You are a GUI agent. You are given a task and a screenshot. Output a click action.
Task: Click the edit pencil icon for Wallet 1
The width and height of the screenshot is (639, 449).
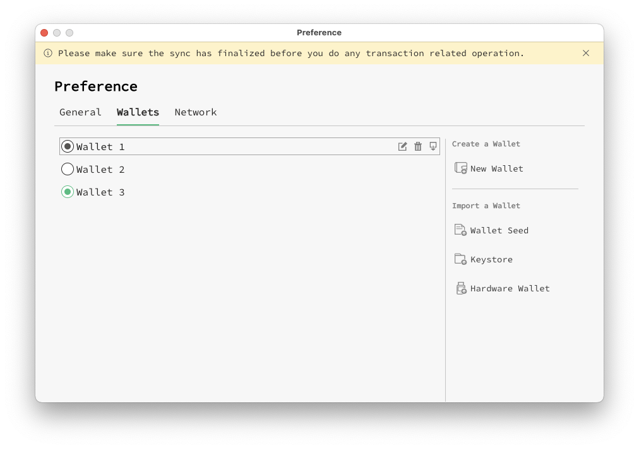point(402,146)
